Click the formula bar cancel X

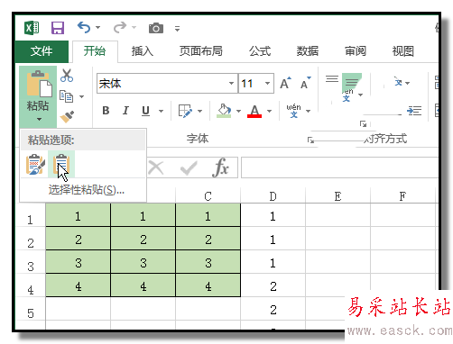click(x=156, y=167)
